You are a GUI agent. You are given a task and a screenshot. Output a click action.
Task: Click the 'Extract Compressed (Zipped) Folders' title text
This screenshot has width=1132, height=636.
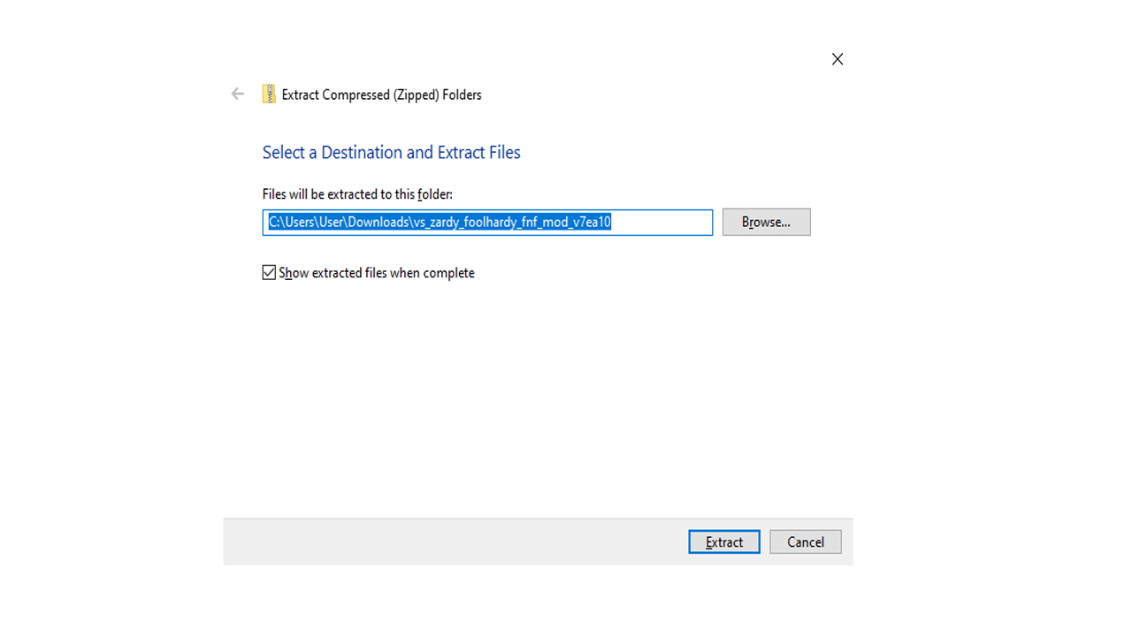[381, 95]
